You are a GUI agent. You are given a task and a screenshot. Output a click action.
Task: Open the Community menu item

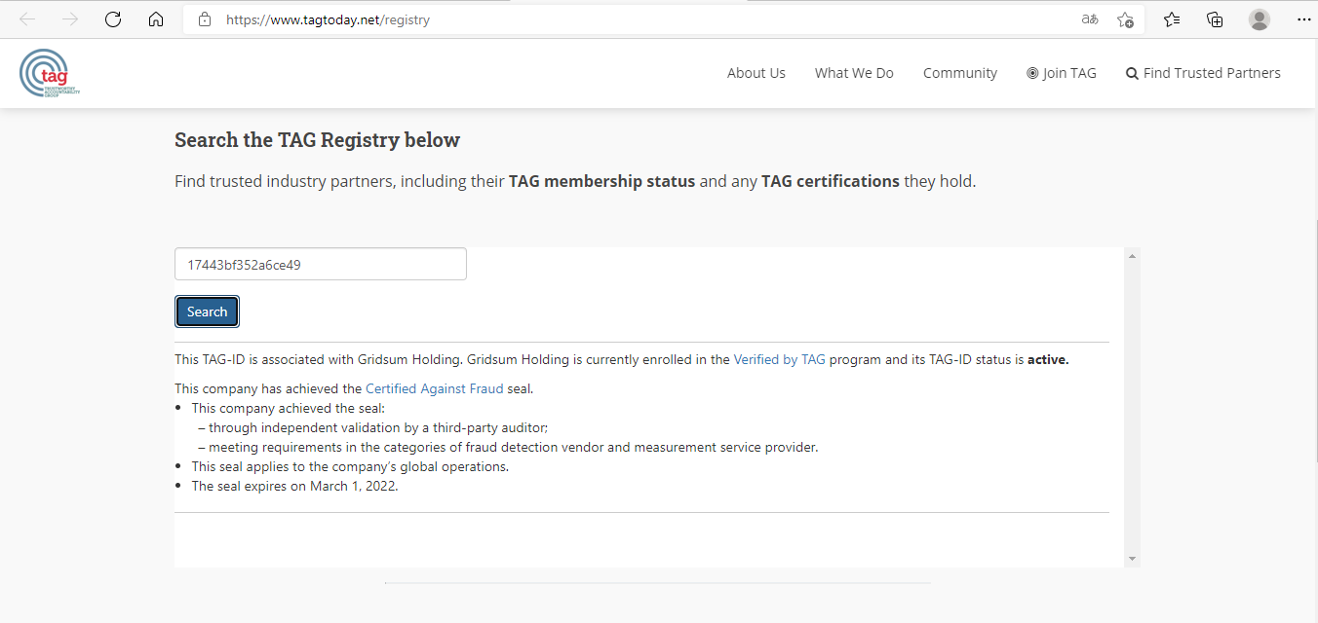pyautogui.click(x=959, y=73)
